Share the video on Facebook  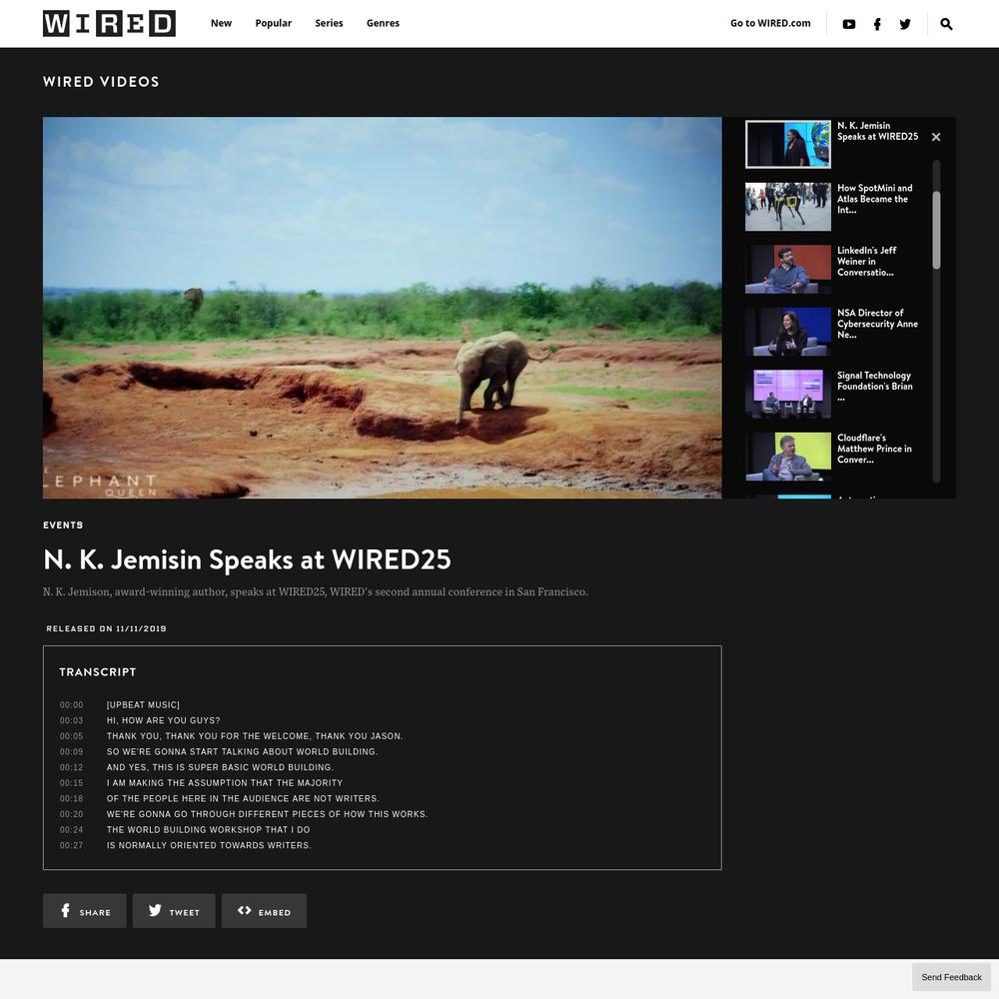coord(84,910)
